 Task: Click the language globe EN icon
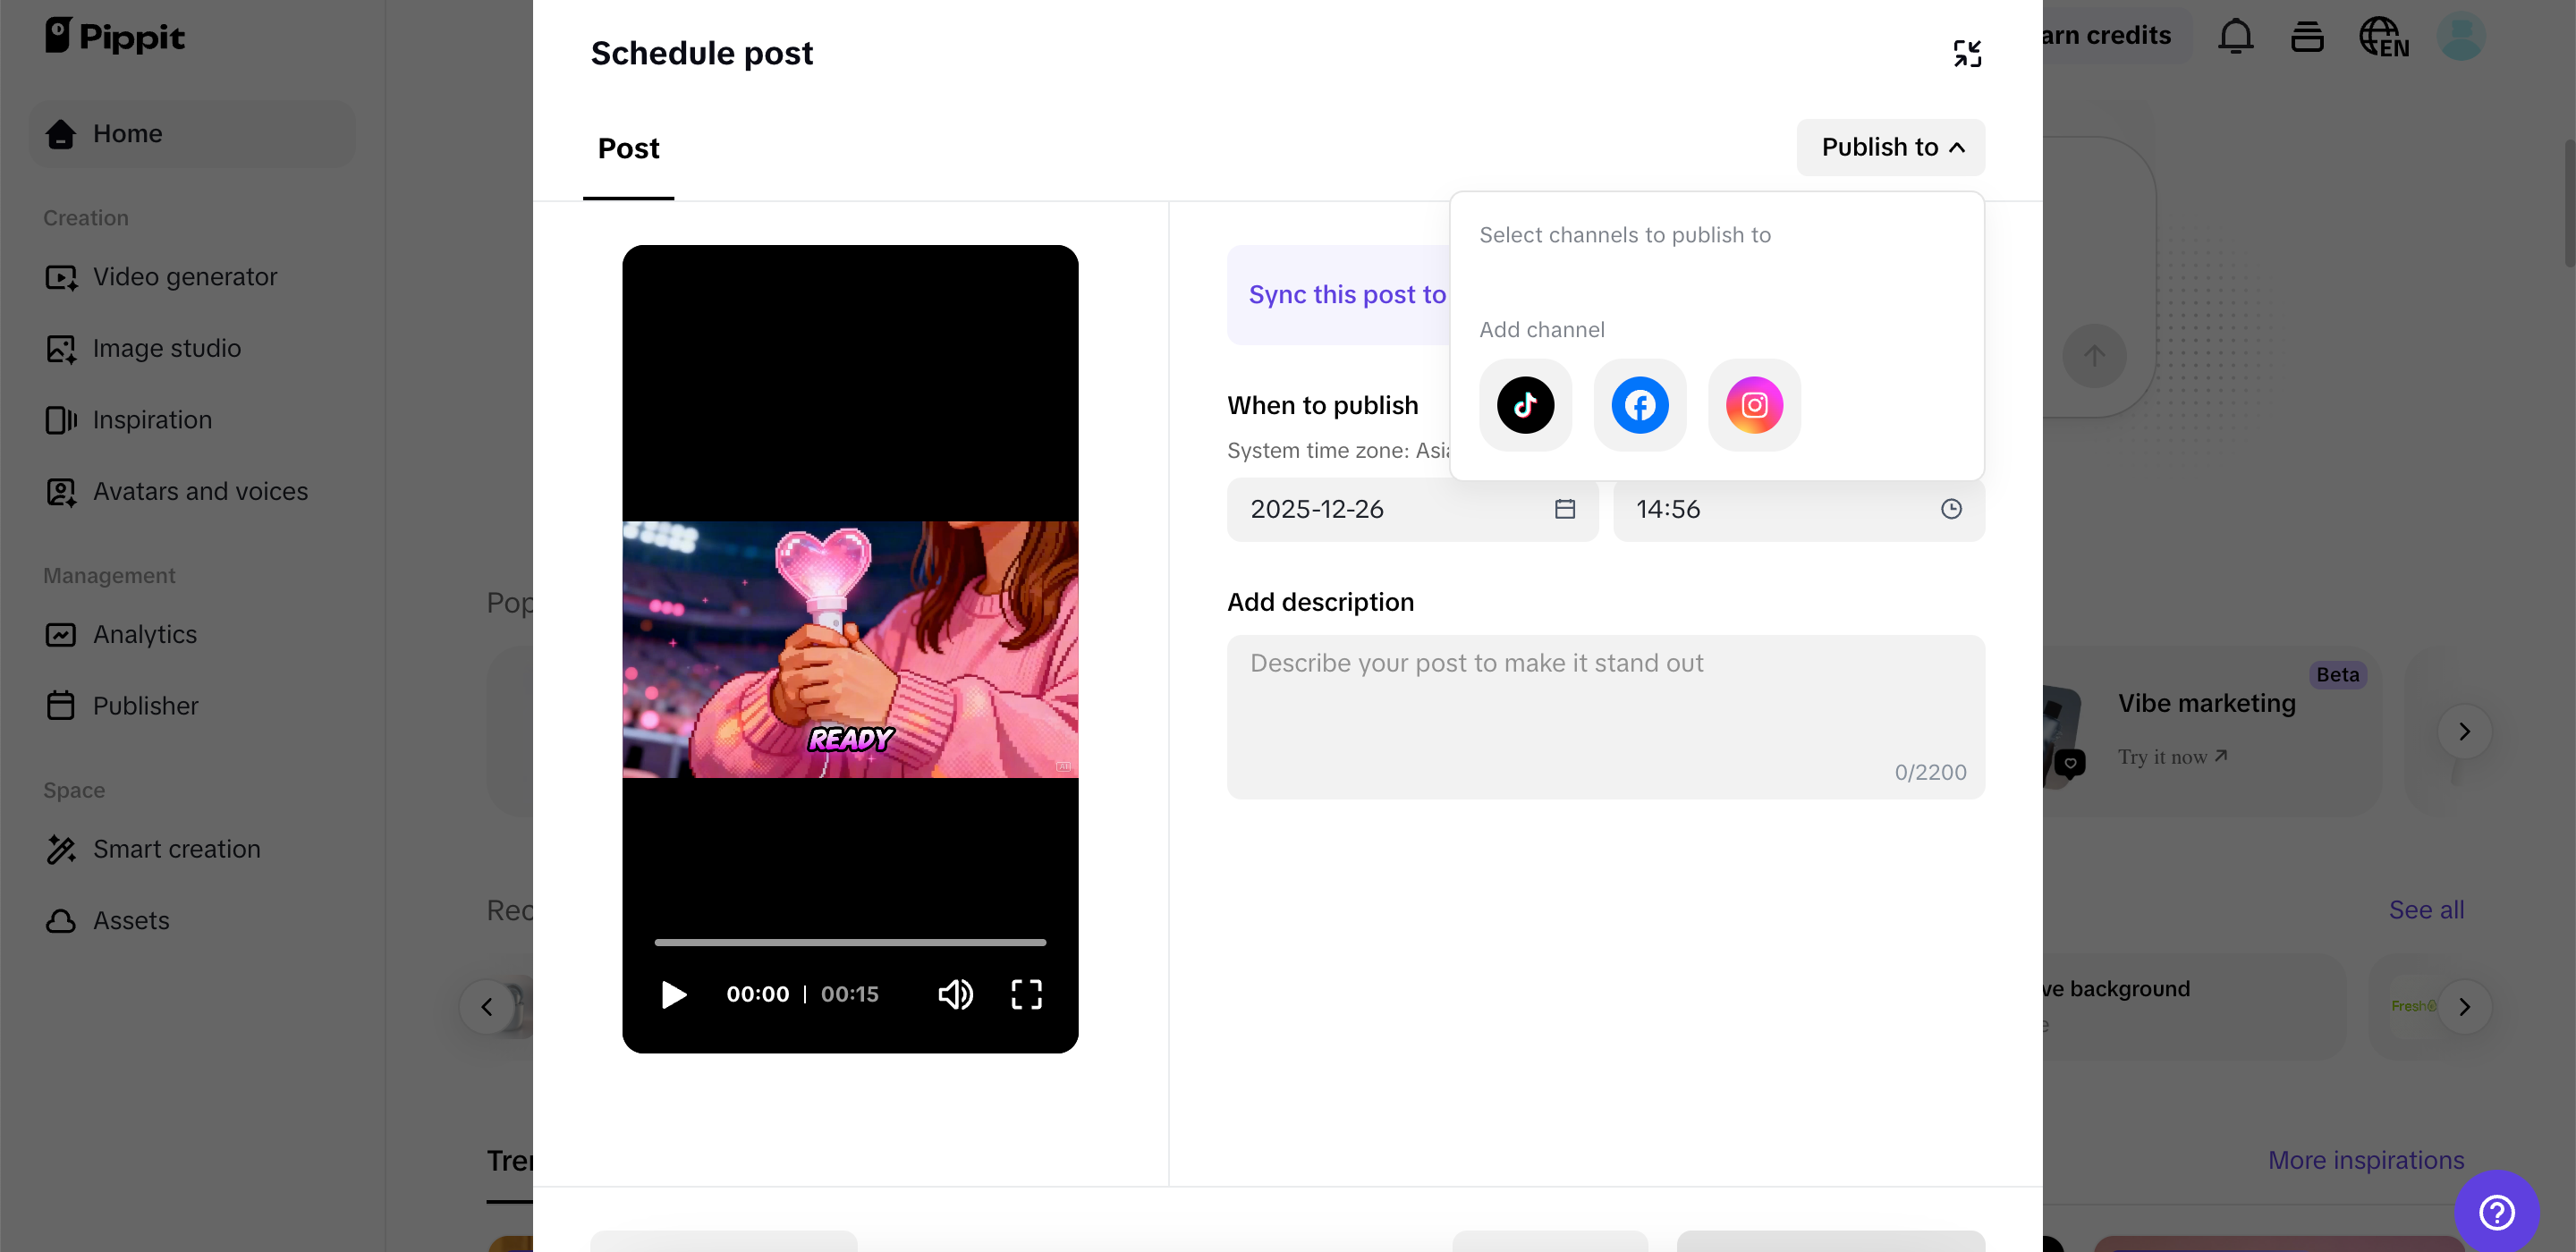click(x=2383, y=37)
